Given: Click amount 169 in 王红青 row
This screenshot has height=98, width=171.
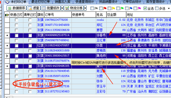Looking at the screenshot, I should 123,40.
